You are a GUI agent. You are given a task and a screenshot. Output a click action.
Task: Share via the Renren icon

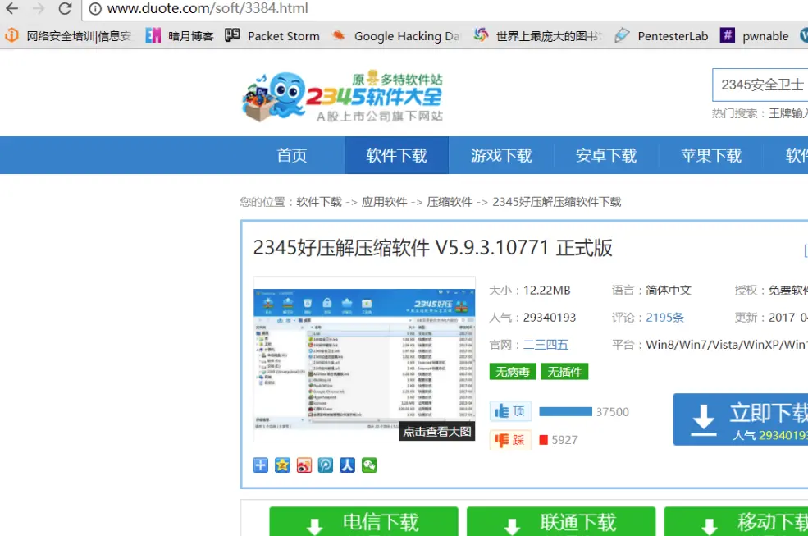[x=347, y=465]
